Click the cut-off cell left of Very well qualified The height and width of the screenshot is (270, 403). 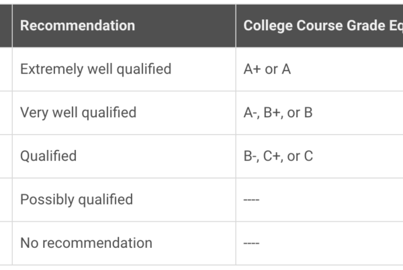[5, 113]
